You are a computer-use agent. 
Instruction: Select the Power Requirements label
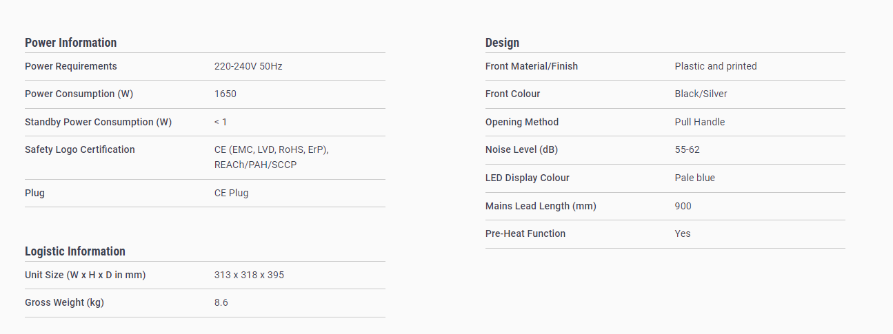pos(71,67)
